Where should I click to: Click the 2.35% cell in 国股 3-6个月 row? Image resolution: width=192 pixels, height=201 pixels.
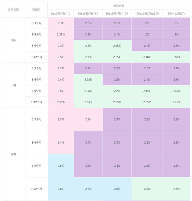click(x=61, y=35)
